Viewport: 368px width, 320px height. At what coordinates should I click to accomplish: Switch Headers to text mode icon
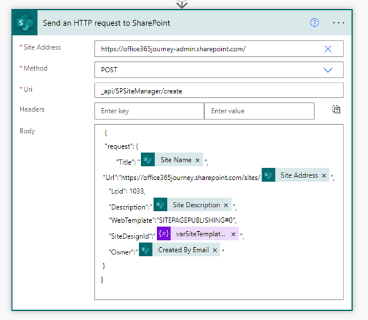[x=336, y=110]
